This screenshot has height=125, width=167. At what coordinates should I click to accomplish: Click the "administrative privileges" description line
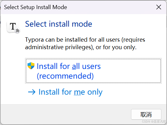click(81, 47)
